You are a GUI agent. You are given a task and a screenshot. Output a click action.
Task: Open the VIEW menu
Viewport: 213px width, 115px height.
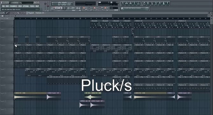click(x=20, y=6)
